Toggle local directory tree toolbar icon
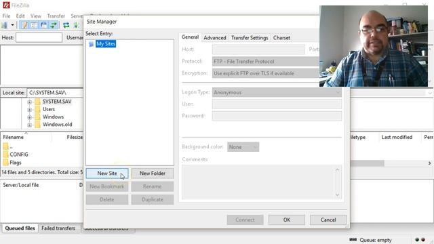This screenshot has width=434, height=244. pos(34,25)
